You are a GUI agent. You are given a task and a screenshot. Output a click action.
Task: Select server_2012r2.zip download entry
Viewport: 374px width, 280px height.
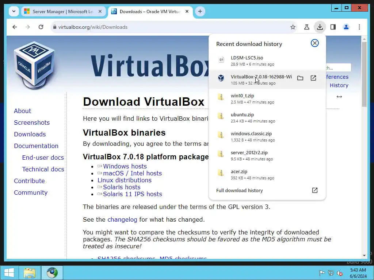267,155
